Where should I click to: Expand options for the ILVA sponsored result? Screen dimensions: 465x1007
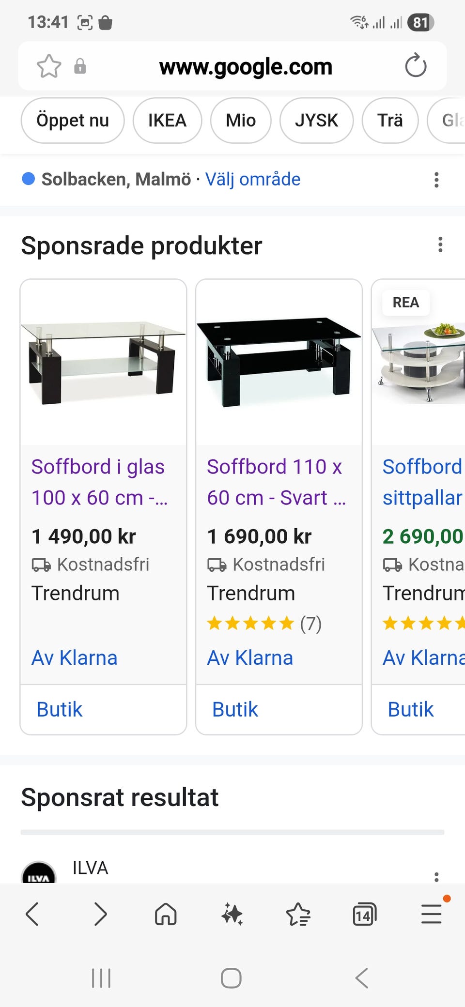[436, 877]
